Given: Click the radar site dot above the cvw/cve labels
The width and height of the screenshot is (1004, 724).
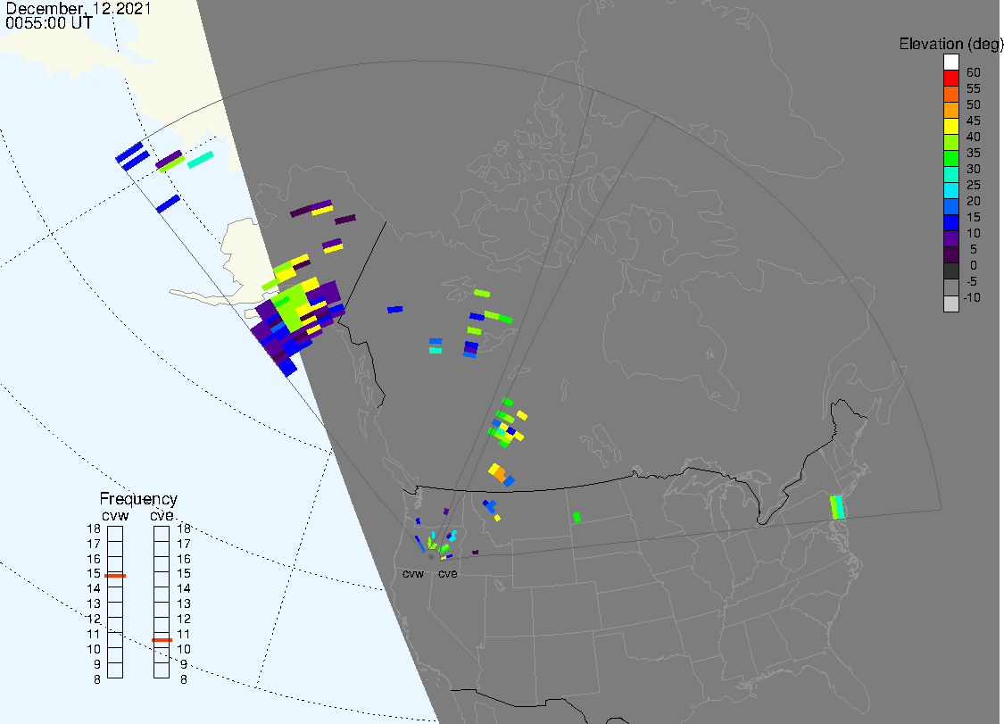Looking at the screenshot, I should tap(431, 557).
